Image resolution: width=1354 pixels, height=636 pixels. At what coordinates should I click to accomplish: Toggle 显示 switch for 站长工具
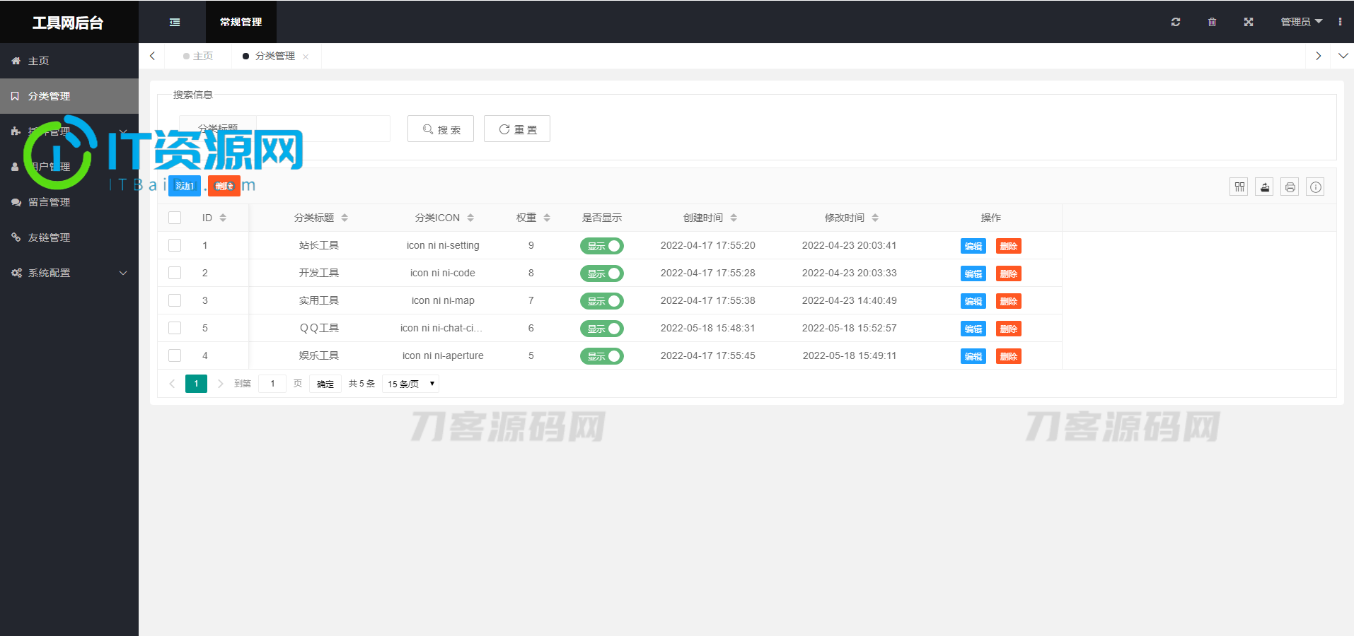click(602, 246)
